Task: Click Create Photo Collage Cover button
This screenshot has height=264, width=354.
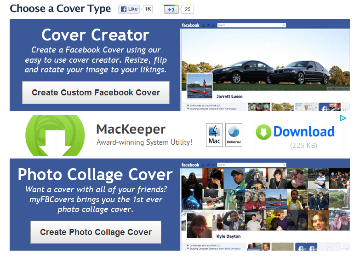Action: point(96,232)
